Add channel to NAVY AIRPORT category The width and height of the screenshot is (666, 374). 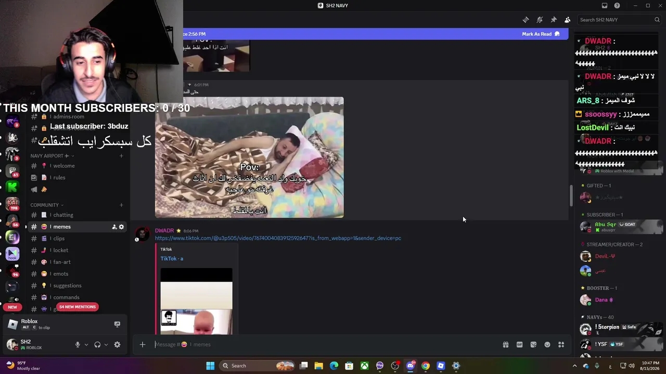point(121,156)
